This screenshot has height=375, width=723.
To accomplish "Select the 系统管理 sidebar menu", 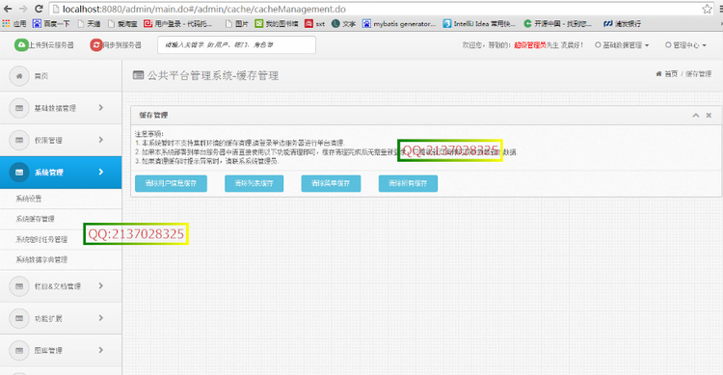I will [61, 172].
